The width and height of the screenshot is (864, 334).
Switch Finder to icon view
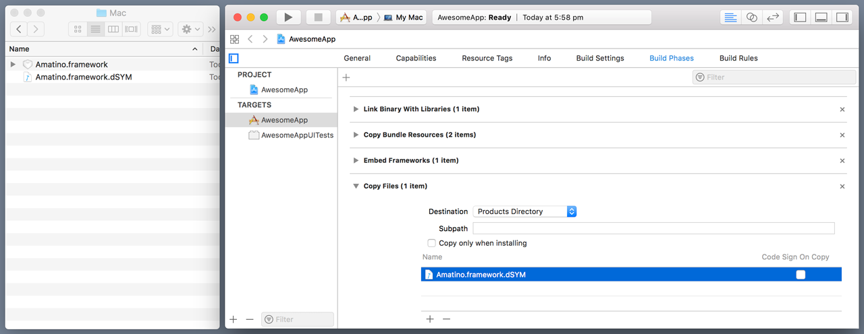78,30
